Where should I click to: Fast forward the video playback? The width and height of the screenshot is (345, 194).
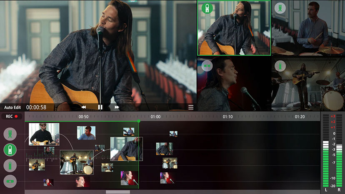(117, 107)
